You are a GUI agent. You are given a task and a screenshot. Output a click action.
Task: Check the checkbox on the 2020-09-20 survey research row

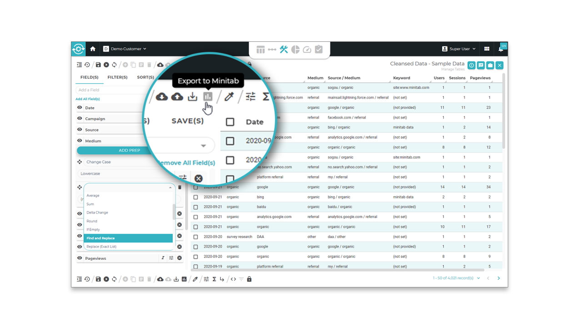click(x=196, y=236)
